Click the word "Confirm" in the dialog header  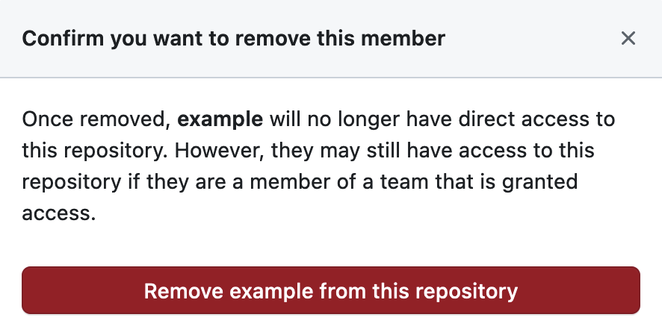[x=63, y=38]
